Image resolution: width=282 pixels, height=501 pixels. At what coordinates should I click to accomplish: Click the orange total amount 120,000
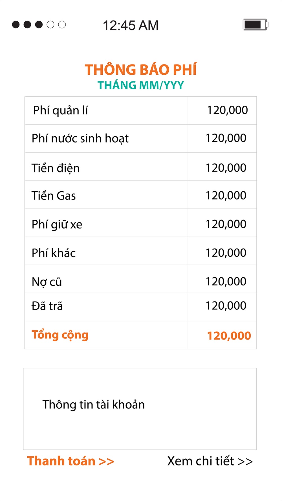click(x=229, y=336)
